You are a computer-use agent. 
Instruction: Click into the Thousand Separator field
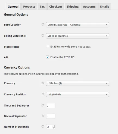coord(51,105)
